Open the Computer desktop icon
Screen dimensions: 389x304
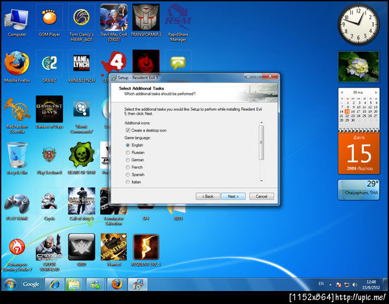(17, 21)
